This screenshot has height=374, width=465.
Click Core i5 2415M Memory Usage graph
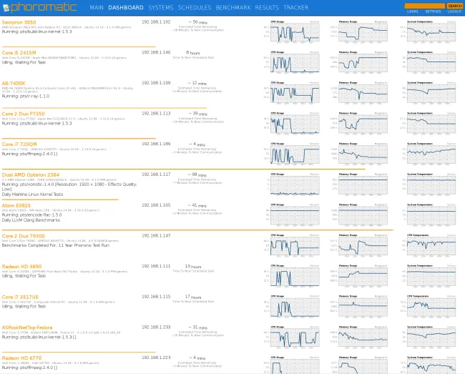point(363,63)
